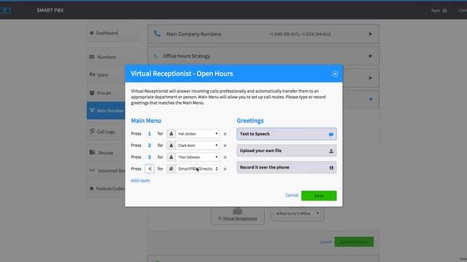Click the Numbers grid icon
Screen dimensions: 467x262
coord(92,57)
